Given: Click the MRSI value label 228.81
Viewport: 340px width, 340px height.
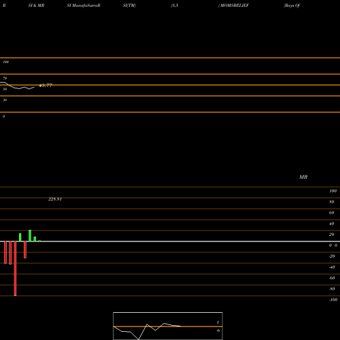Looking at the screenshot, I should click(x=55, y=199).
